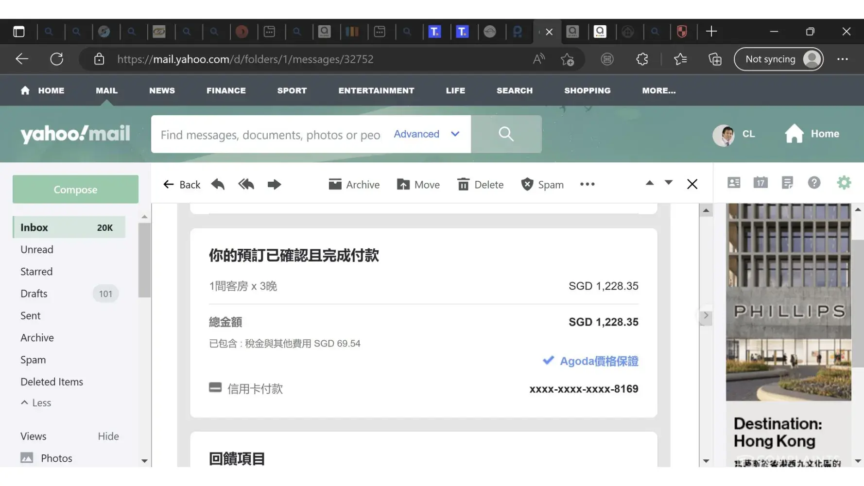Toggle Hide next to Views
This screenshot has width=864, height=486.
pos(108,436)
